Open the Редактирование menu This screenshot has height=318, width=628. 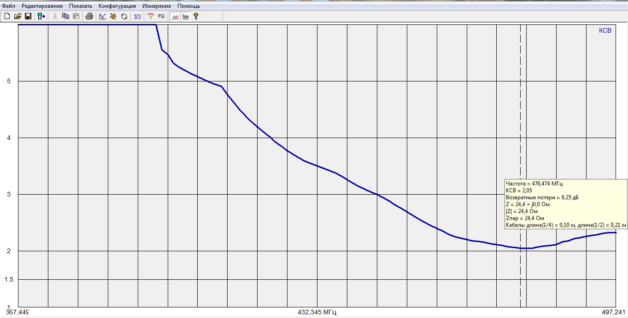42,6
